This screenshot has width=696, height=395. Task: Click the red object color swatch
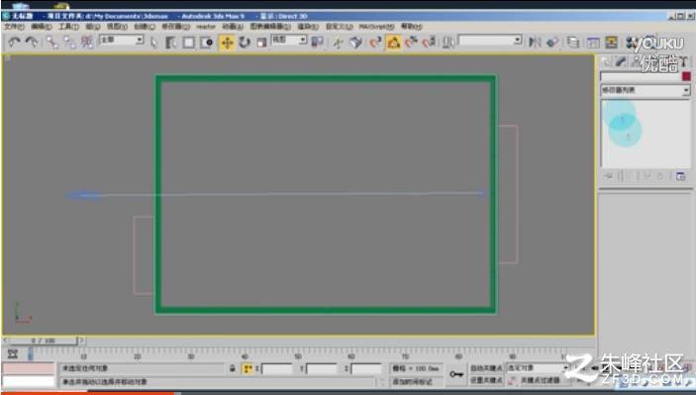[x=686, y=76]
